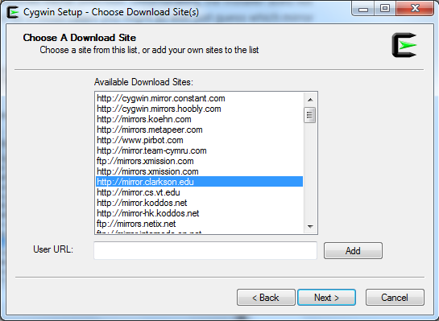The width and height of the screenshot is (439, 321).
Task: Select http://cygwin.mirrors.hoobly.com
Action: (x=199, y=109)
